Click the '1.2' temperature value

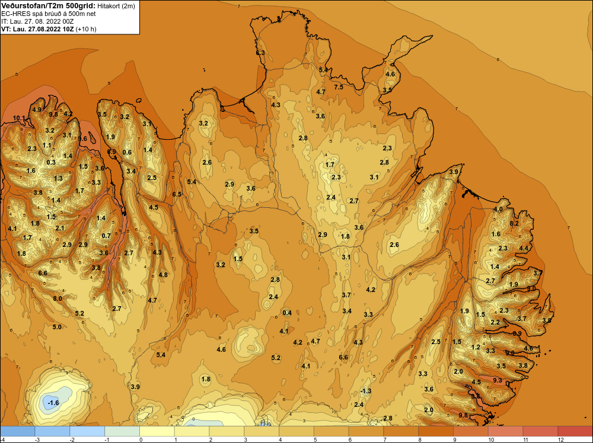click(476, 347)
